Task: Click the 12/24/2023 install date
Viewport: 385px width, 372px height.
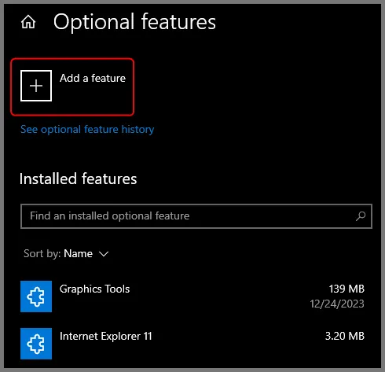Action: (337, 304)
